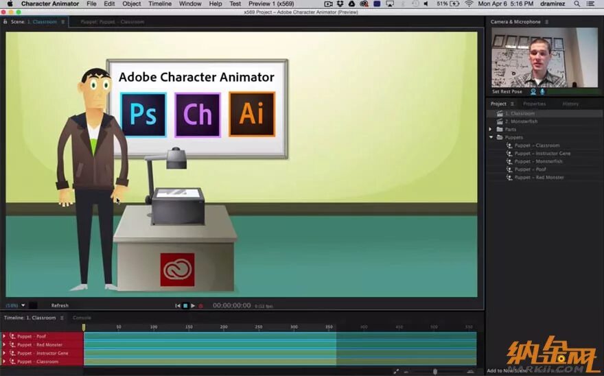
Task: Click Set Rest Pose
Action: [x=507, y=92]
